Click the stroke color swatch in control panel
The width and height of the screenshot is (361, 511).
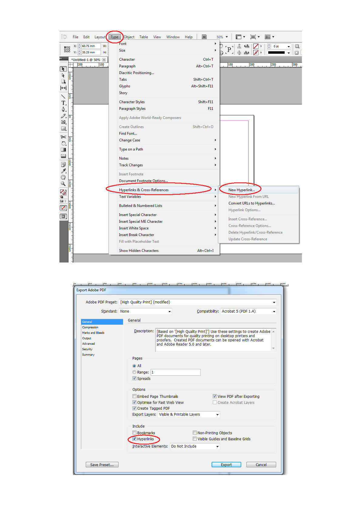coord(256,52)
